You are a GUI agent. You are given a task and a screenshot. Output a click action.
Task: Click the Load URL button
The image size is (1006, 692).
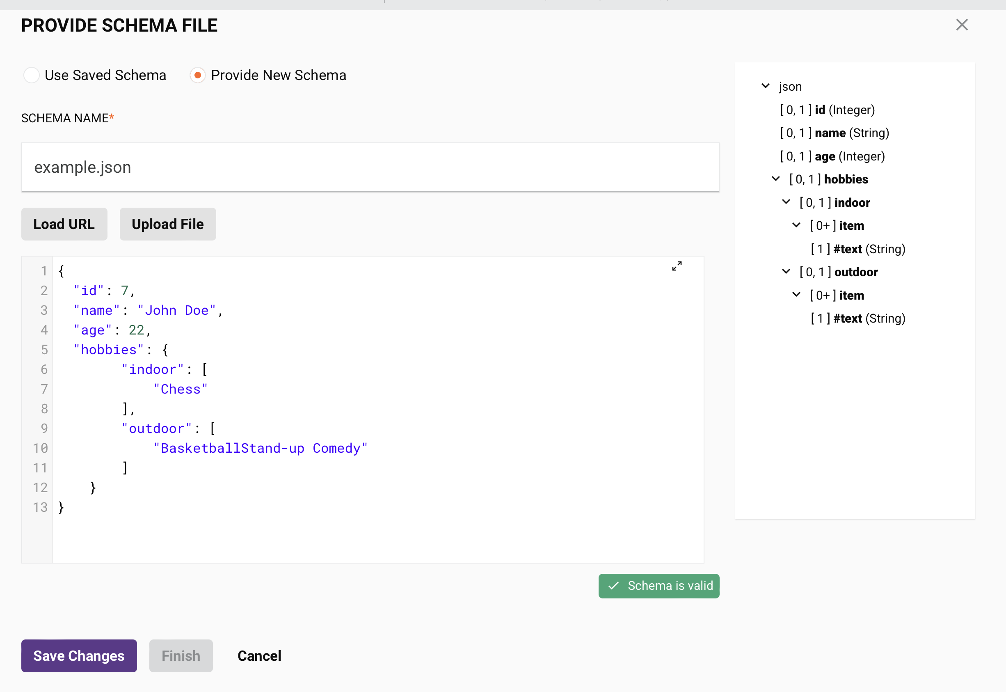(x=64, y=224)
